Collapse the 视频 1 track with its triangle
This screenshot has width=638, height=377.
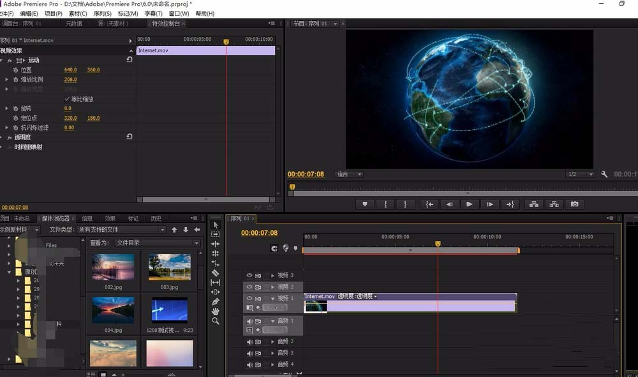273,299
